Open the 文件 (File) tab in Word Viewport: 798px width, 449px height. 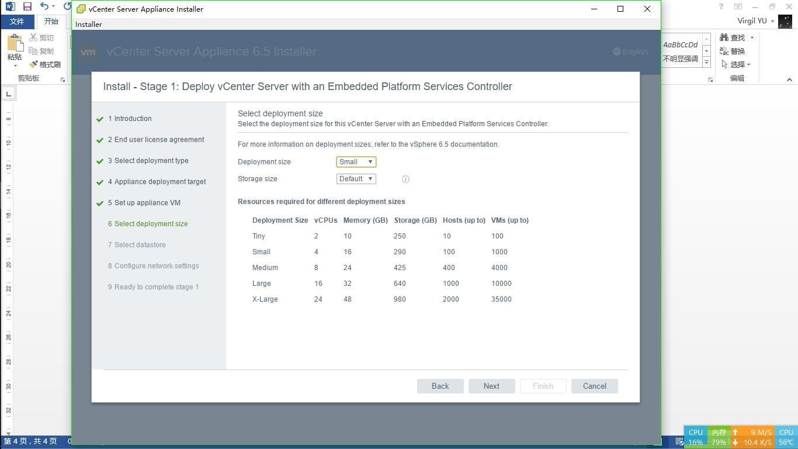pos(17,21)
